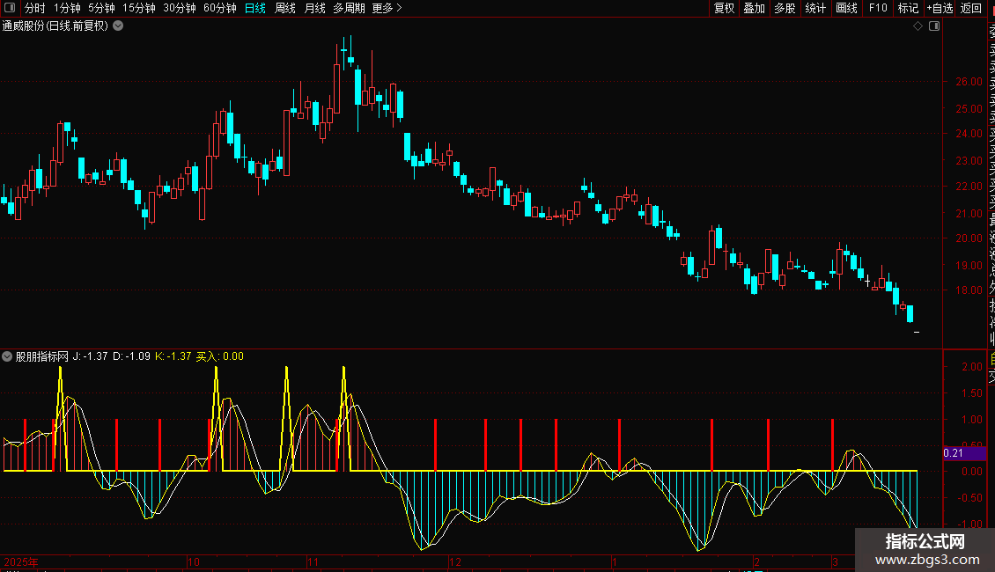Viewport: 995px width, 572px height.
Task: Add stock with +自选 button
Action: [940, 8]
